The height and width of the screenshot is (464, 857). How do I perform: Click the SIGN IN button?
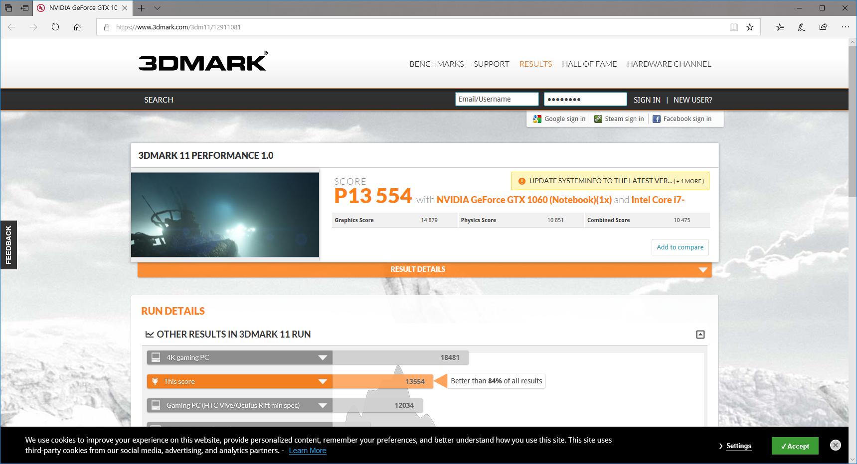pyautogui.click(x=647, y=100)
